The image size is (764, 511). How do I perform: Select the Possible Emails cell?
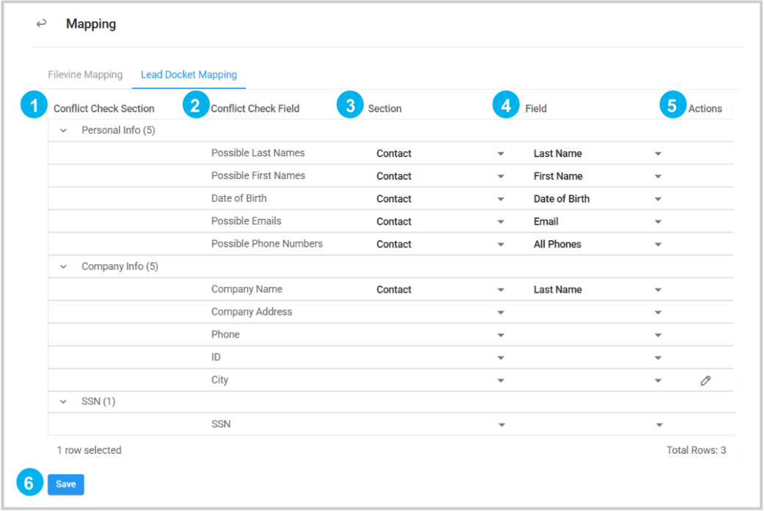coord(246,221)
